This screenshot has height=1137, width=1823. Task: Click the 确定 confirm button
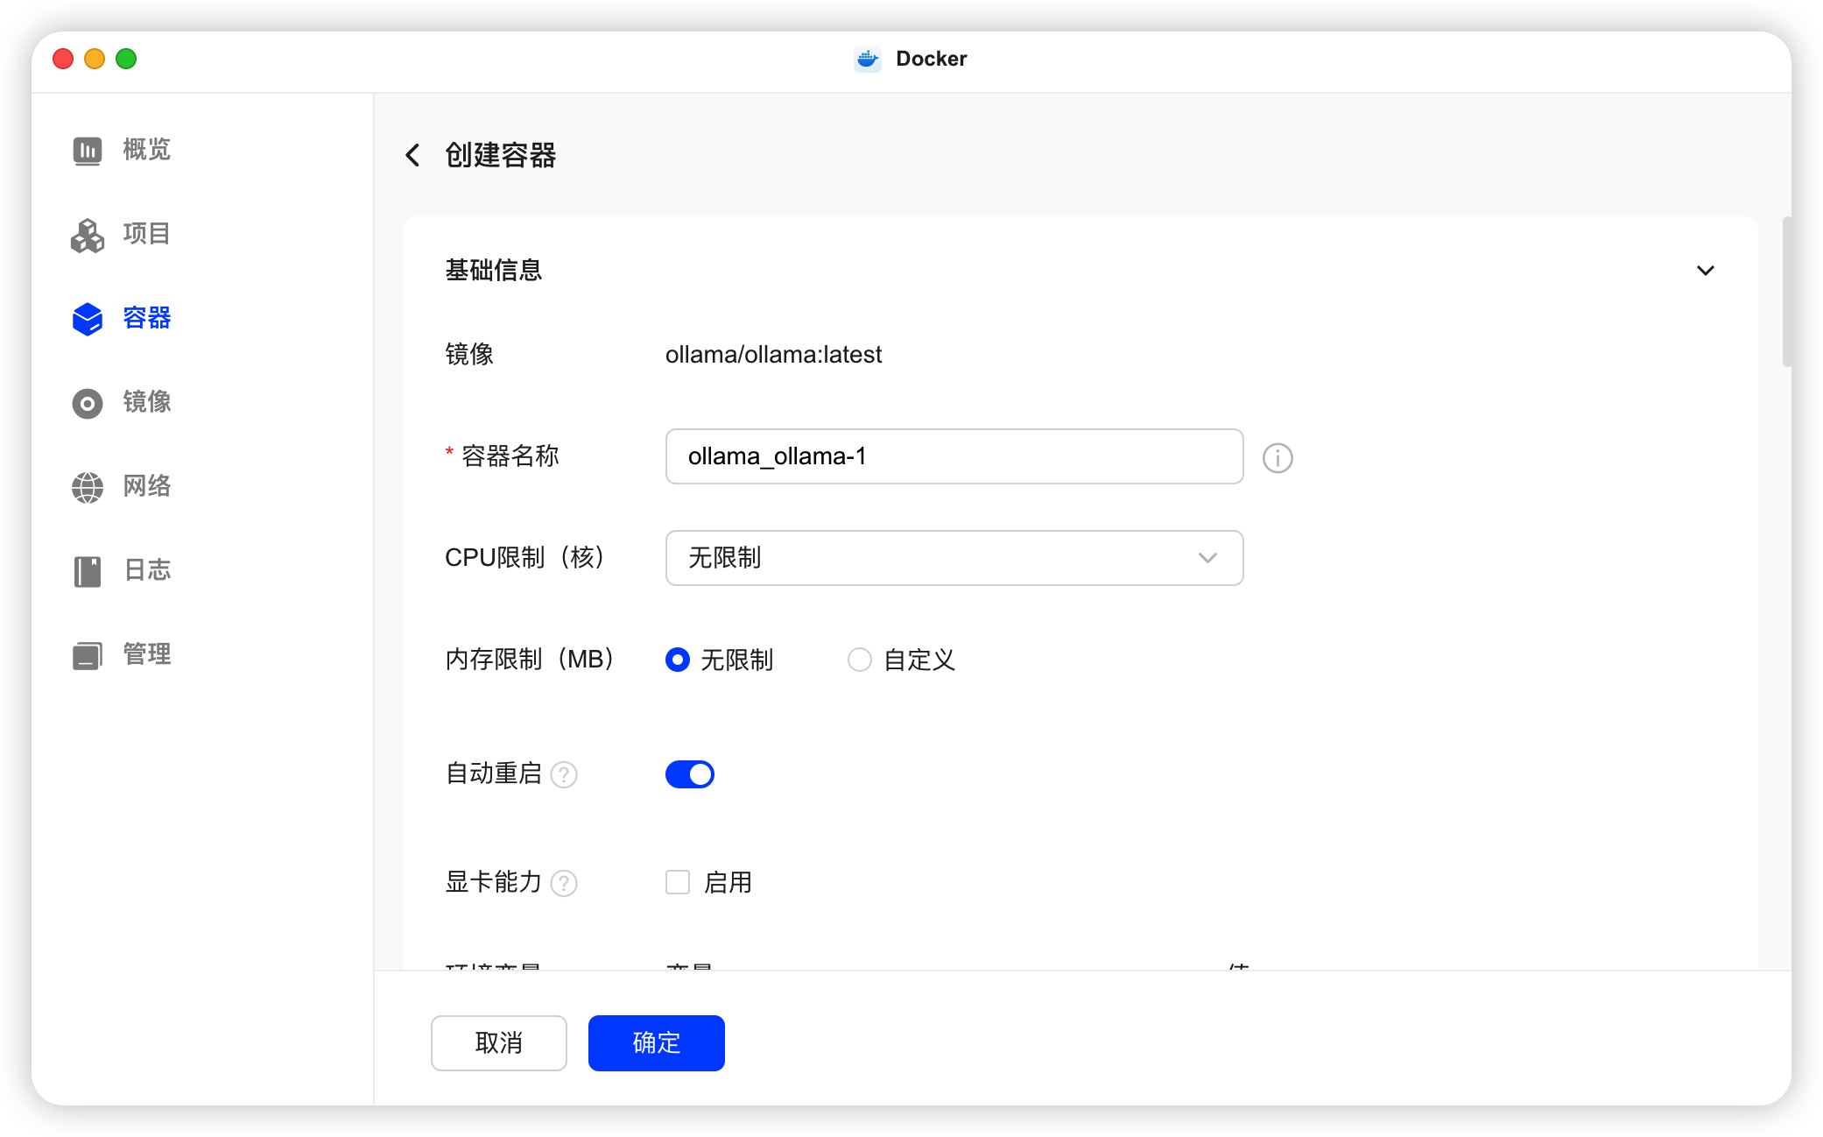[x=657, y=1042]
